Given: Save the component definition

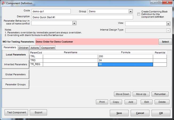Looking at the screenshot, I should (x=119, y=113).
